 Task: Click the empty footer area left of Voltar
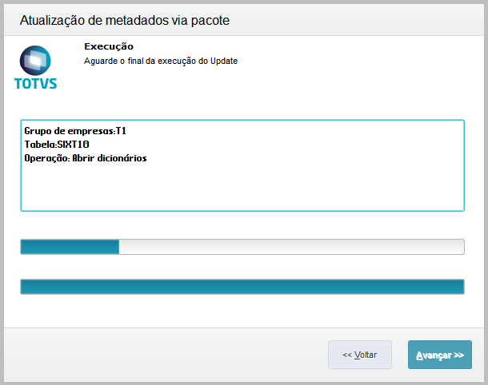(x=160, y=355)
